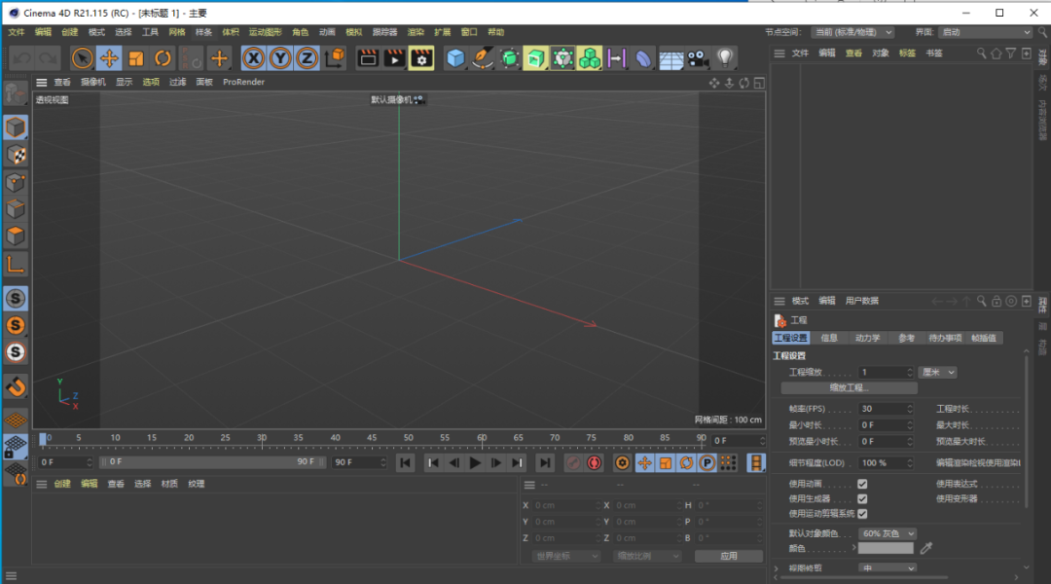The height and width of the screenshot is (584, 1051).
Task: Switch to Edges mode
Action: 16,209
